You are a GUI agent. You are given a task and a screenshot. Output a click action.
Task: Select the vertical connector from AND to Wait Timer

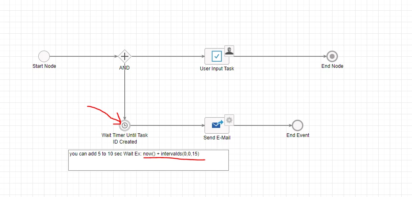[125, 92]
